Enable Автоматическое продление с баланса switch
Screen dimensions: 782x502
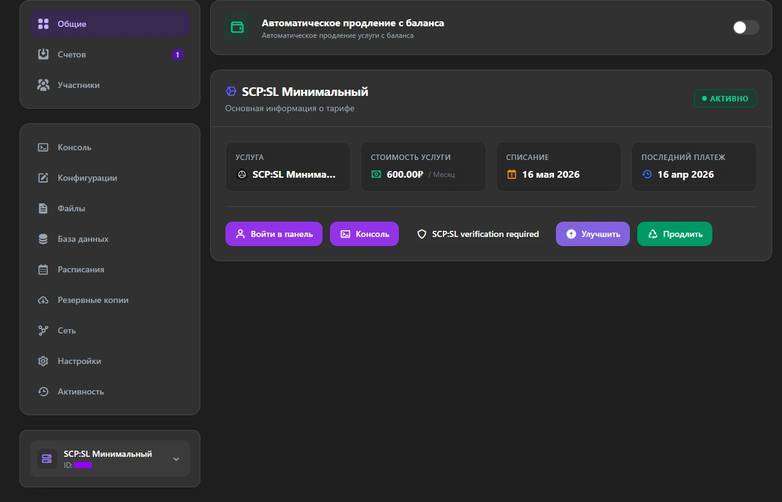point(746,27)
